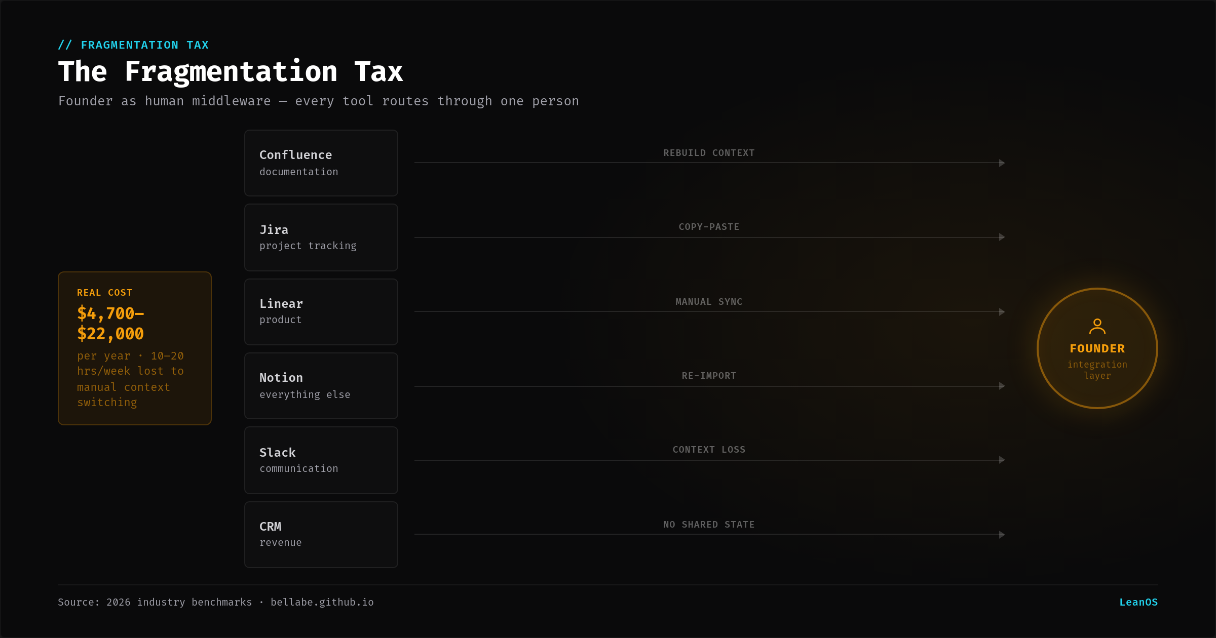1216x638 pixels.
Task: Select the Slack communication card
Action: click(321, 460)
